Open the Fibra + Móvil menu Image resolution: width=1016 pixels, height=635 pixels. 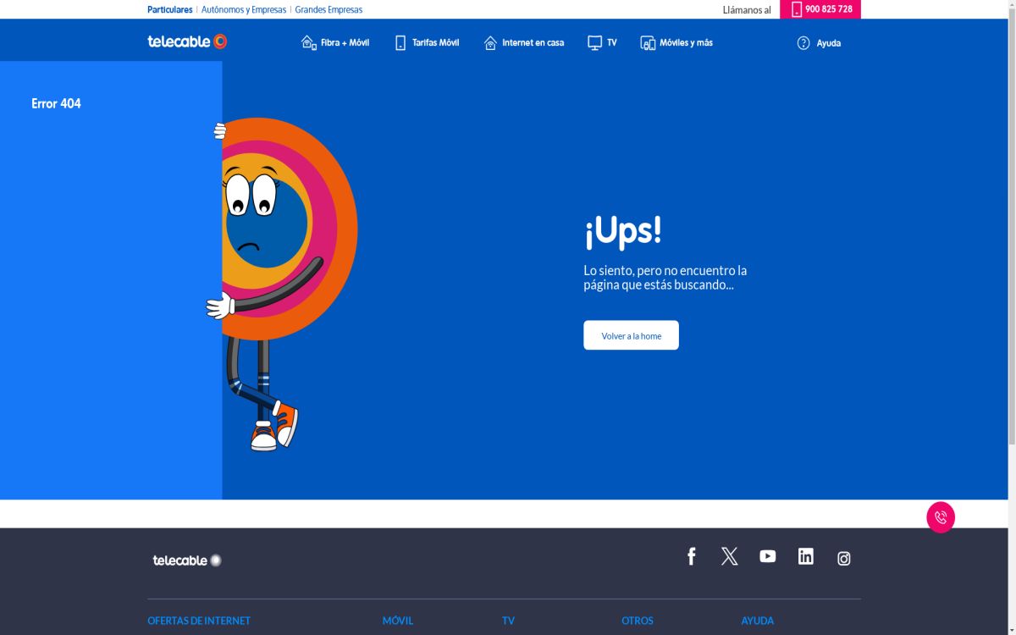point(335,42)
